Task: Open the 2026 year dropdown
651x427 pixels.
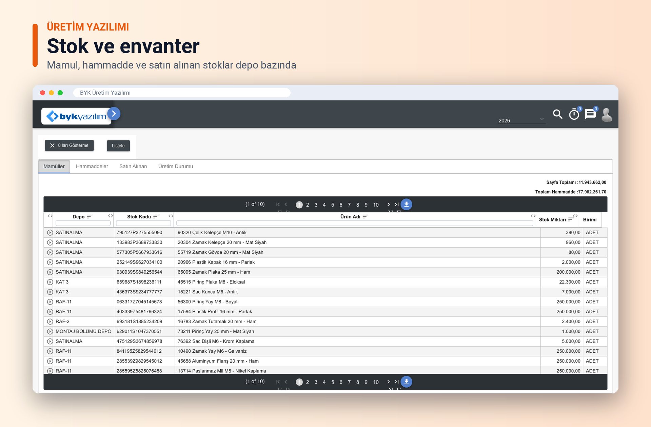Action: pyautogui.click(x=521, y=120)
